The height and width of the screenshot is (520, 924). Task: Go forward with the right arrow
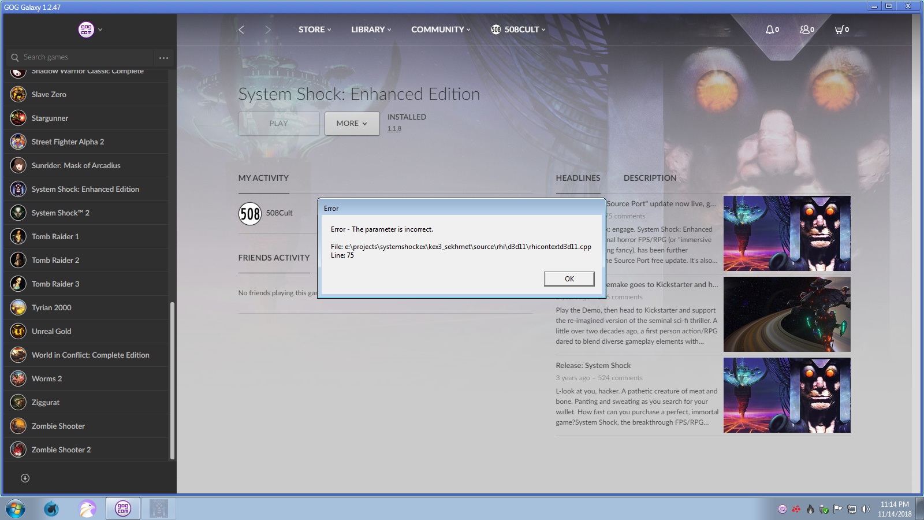pos(267,29)
